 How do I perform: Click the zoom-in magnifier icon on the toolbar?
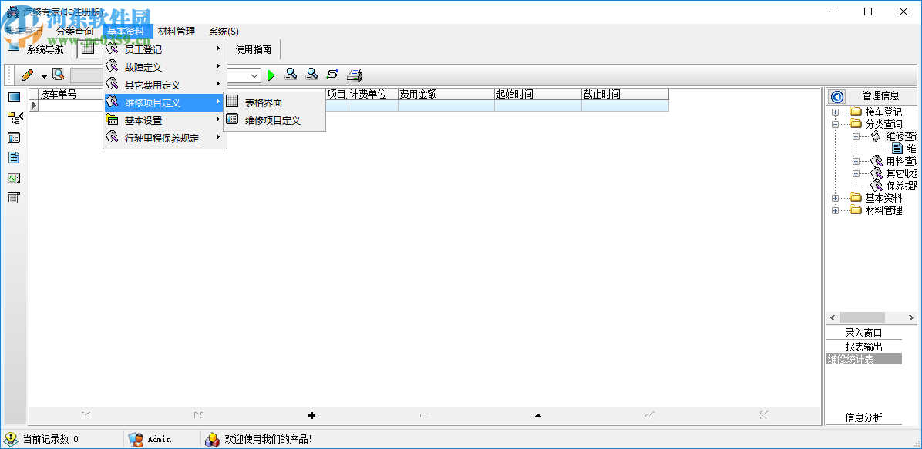pos(291,75)
